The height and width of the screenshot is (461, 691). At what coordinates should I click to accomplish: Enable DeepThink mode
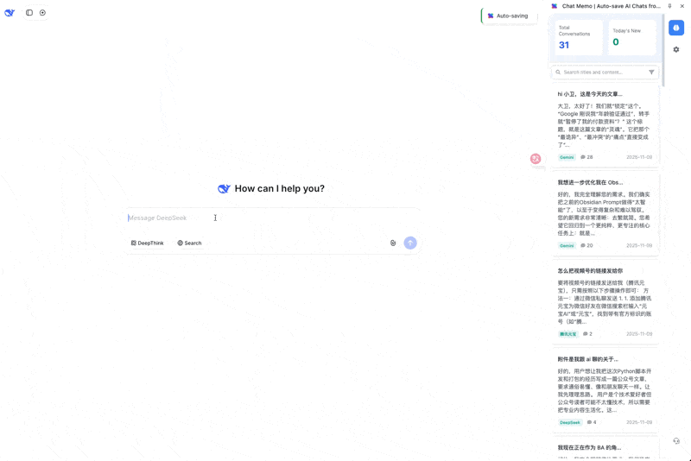click(x=147, y=243)
